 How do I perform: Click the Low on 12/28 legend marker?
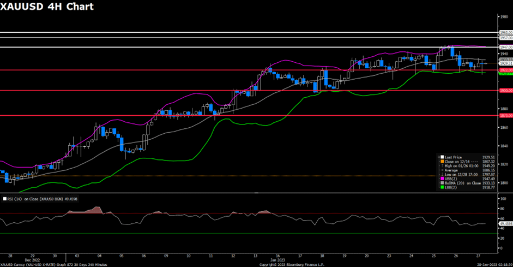pos(441,174)
